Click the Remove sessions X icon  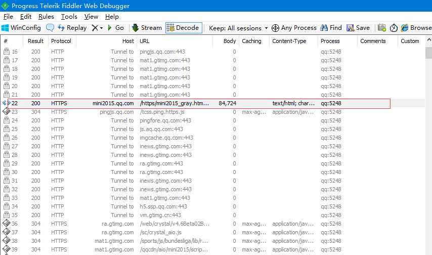pyautogui.click(x=95, y=28)
